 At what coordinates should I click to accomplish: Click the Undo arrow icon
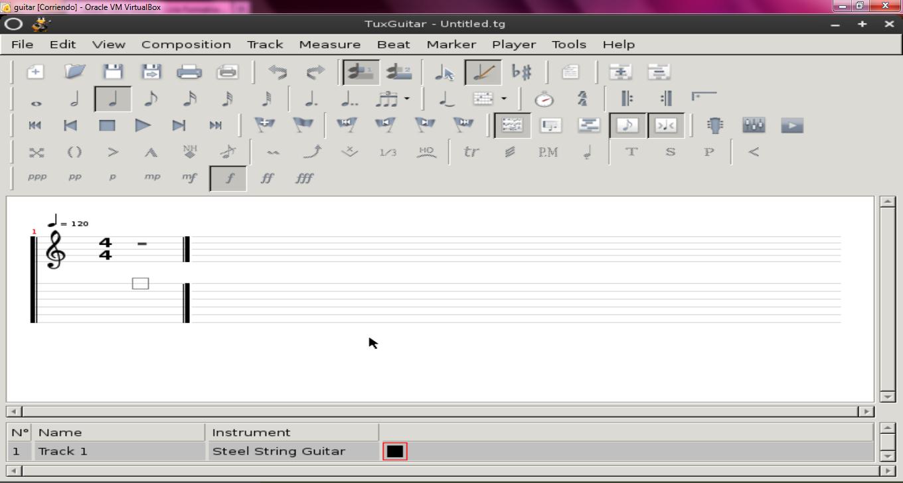(277, 72)
